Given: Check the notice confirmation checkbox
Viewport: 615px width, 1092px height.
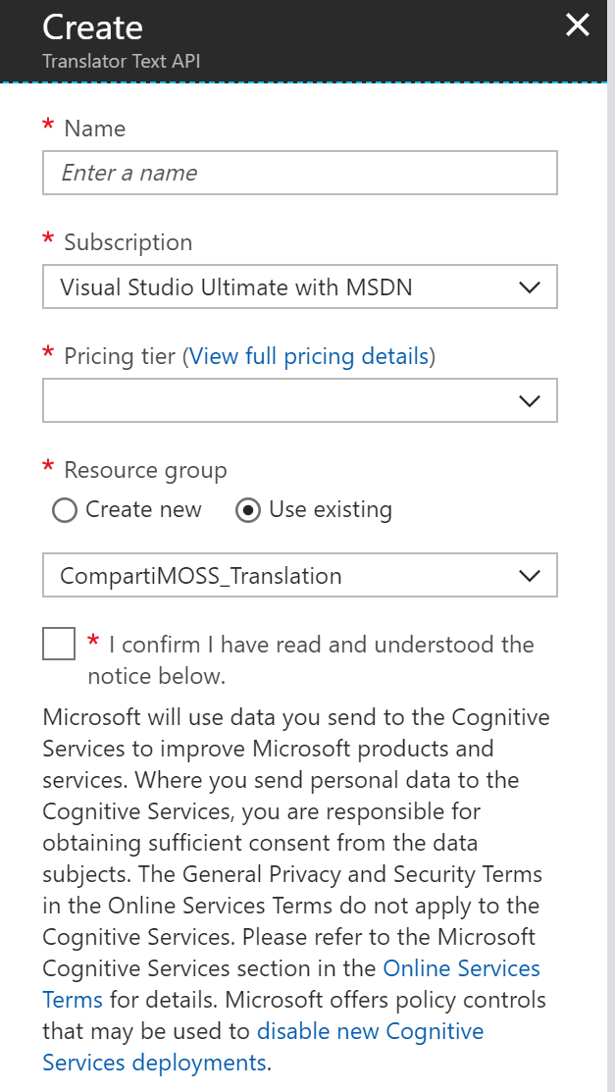Looking at the screenshot, I should tap(58, 644).
